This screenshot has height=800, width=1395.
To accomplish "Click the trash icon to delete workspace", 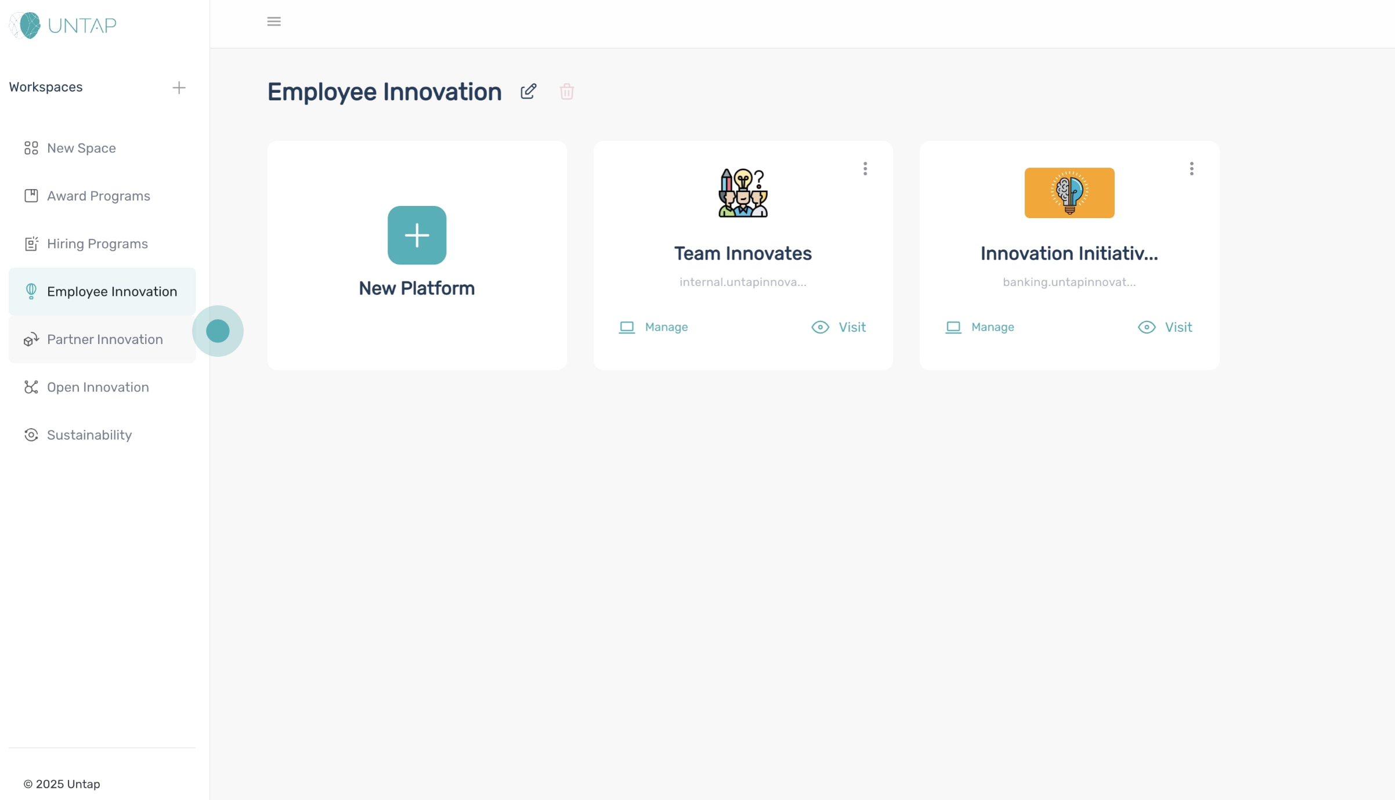I will pos(566,92).
